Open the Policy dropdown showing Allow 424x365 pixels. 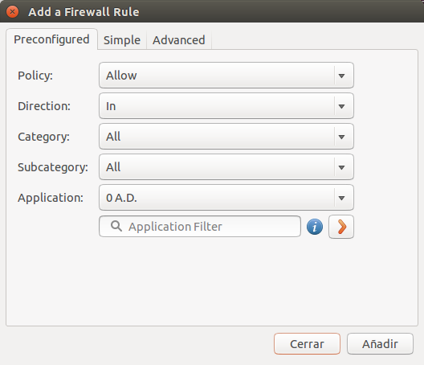pyautogui.click(x=226, y=76)
